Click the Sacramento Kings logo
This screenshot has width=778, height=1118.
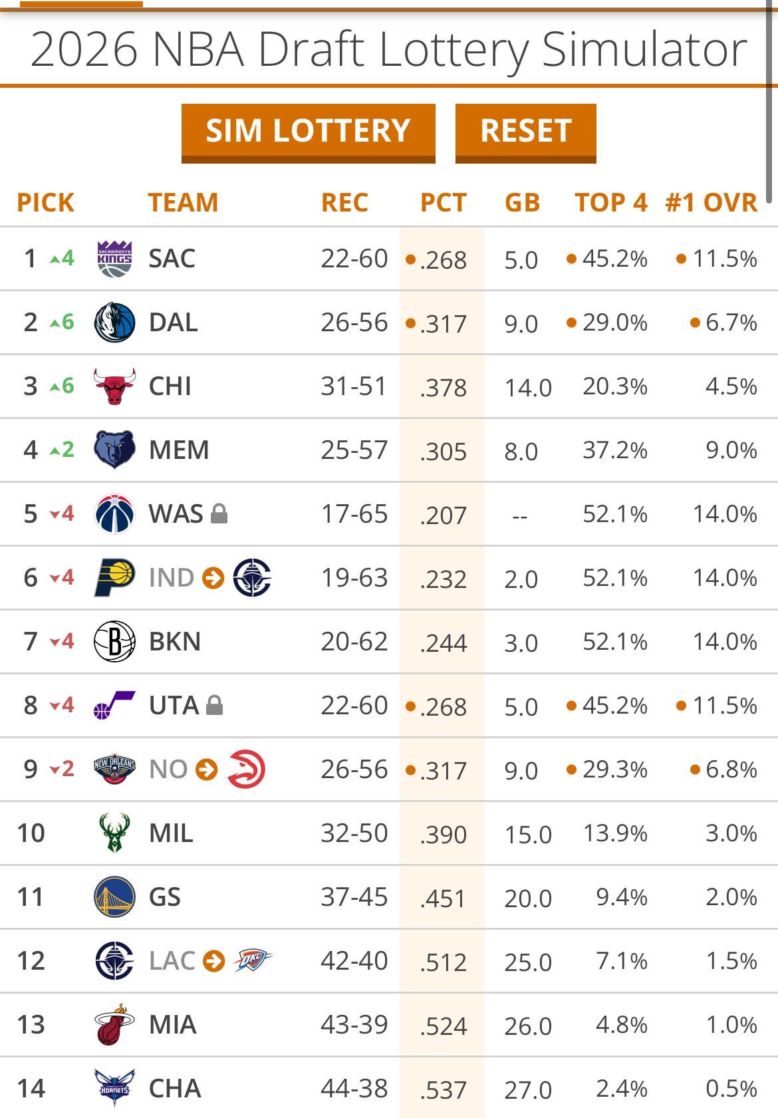(114, 259)
